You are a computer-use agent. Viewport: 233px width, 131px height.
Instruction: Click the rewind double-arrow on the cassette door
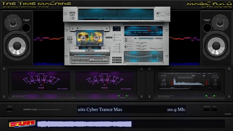pos(76,48)
